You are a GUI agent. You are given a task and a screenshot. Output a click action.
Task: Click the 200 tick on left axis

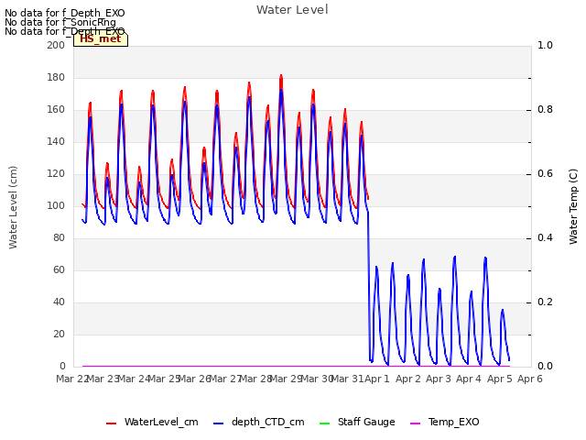pos(56,45)
